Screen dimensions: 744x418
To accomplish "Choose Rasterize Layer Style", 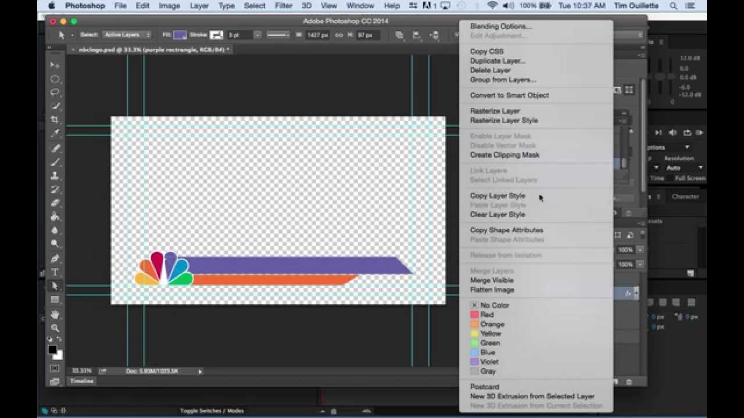I will point(504,120).
